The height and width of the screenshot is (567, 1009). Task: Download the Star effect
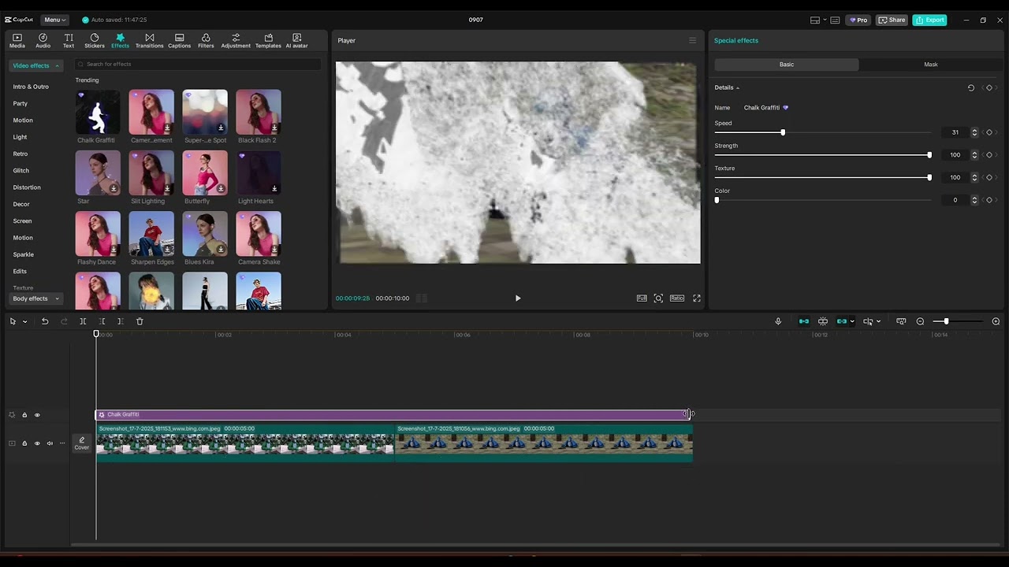click(114, 188)
